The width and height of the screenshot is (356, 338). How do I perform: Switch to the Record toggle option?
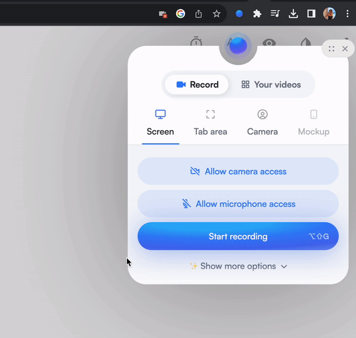coord(198,85)
